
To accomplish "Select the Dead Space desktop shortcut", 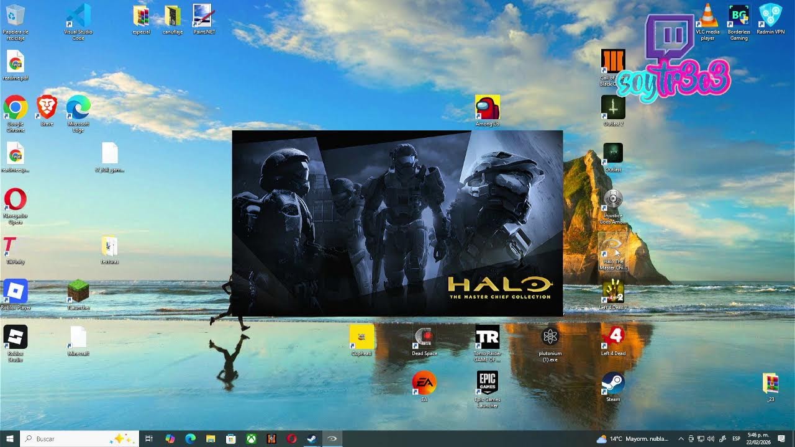I will click(425, 341).
